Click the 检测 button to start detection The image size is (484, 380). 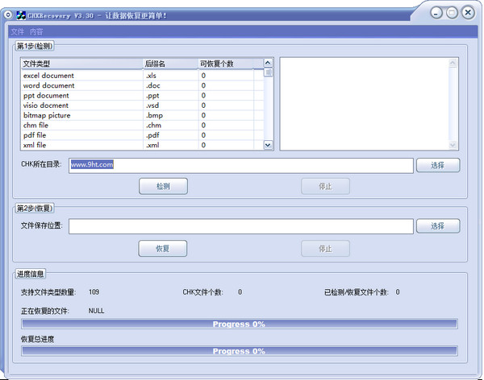[x=163, y=186]
